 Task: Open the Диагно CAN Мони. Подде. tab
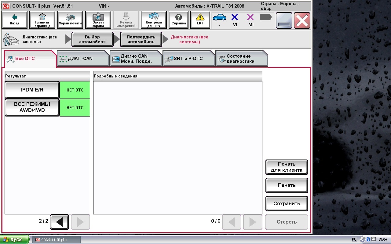click(136, 59)
